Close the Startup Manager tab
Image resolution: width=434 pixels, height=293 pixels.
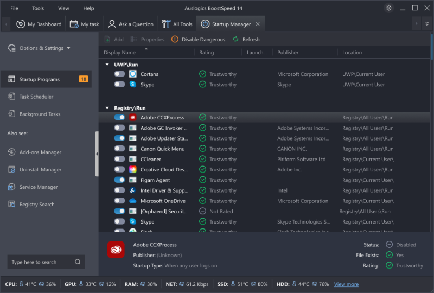[258, 24]
